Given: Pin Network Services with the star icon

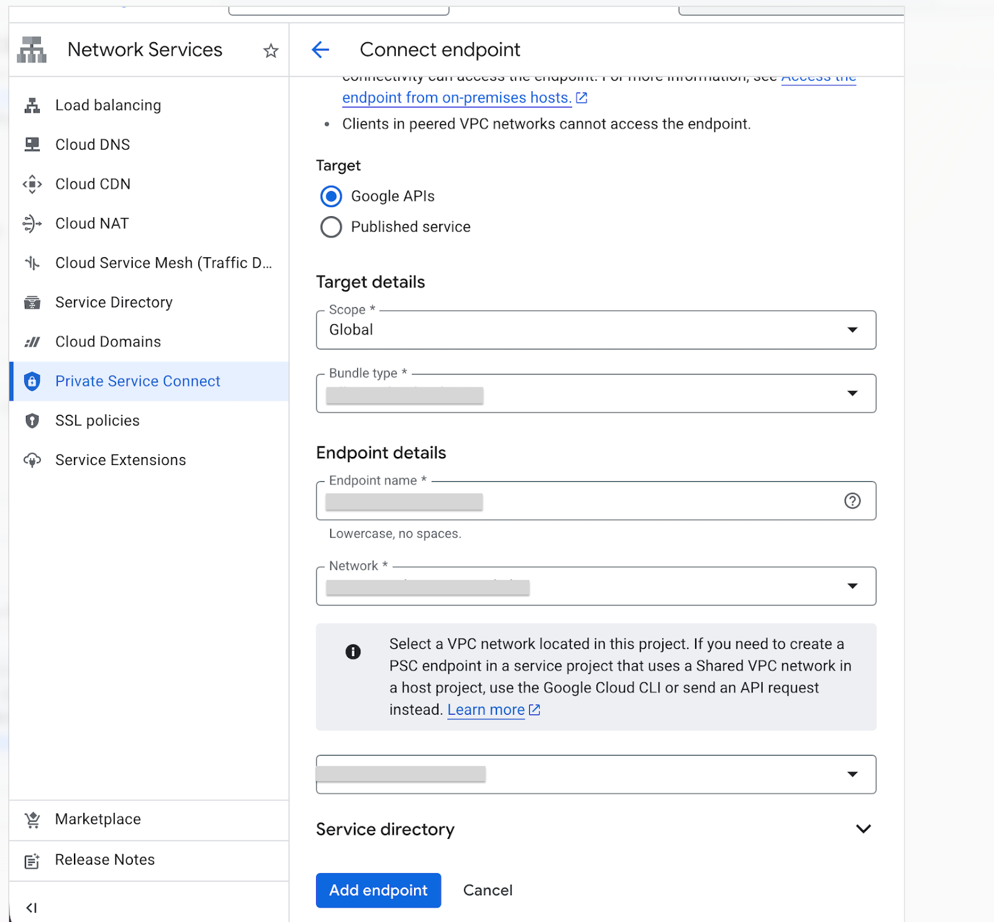Looking at the screenshot, I should tap(271, 50).
